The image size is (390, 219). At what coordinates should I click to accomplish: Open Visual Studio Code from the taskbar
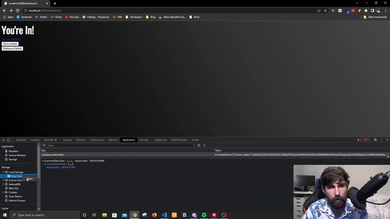(x=164, y=215)
